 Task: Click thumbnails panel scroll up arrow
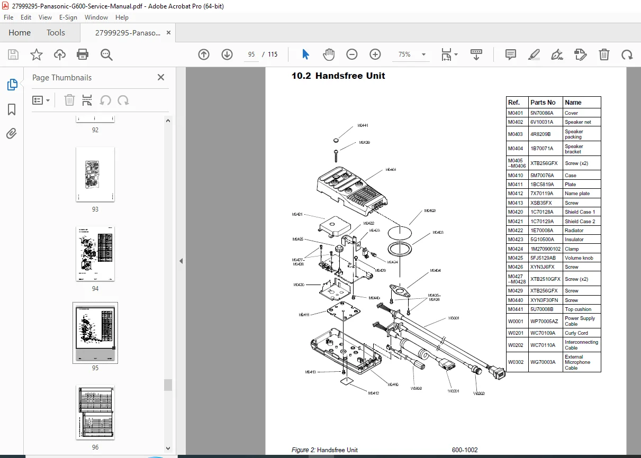point(168,121)
